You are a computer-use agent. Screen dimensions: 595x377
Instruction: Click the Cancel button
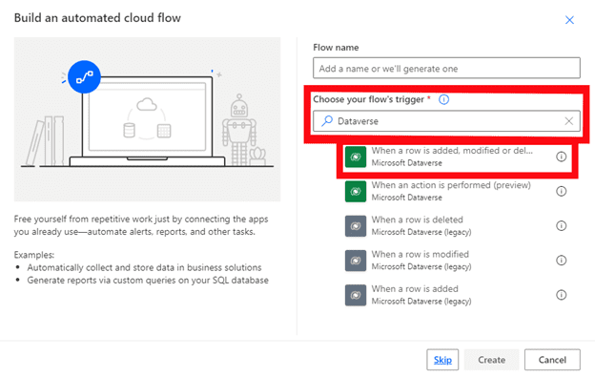(x=552, y=360)
